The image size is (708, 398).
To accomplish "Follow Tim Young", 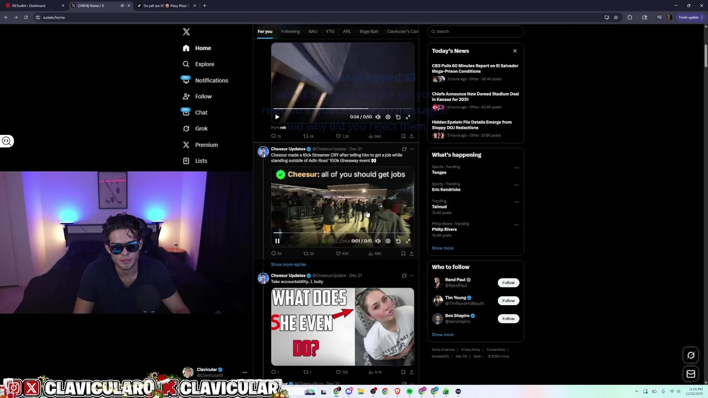I will (x=508, y=301).
